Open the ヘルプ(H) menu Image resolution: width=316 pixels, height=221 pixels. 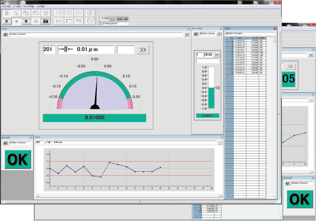(40, 7)
